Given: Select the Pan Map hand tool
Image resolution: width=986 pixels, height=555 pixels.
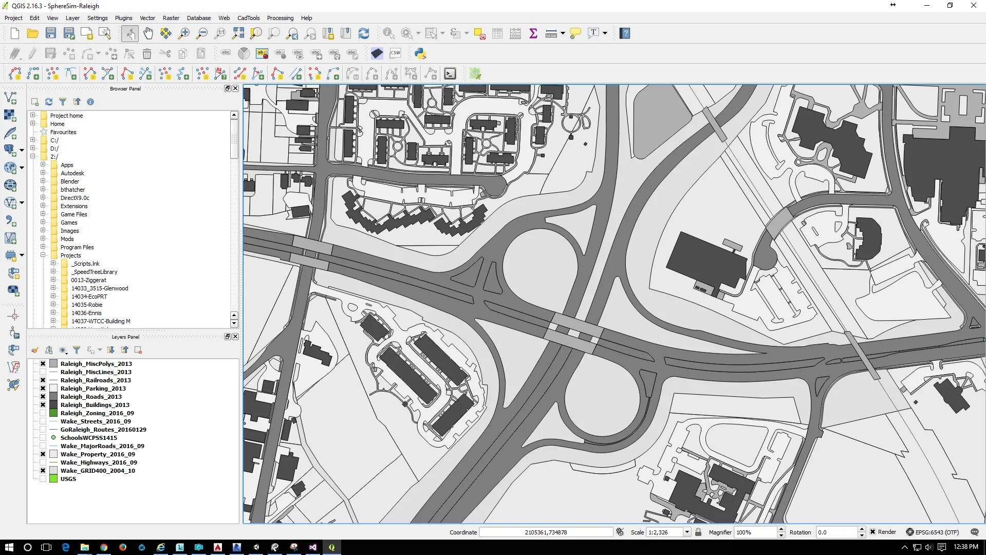Looking at the screenshot, I should point(148,33).
